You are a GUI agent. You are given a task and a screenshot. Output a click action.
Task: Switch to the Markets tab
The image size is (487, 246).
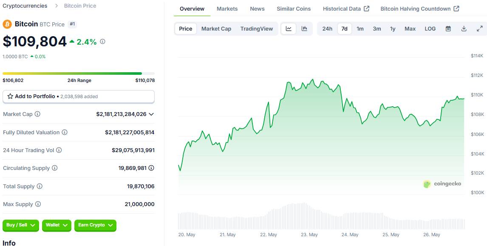[x=227, y=8]
